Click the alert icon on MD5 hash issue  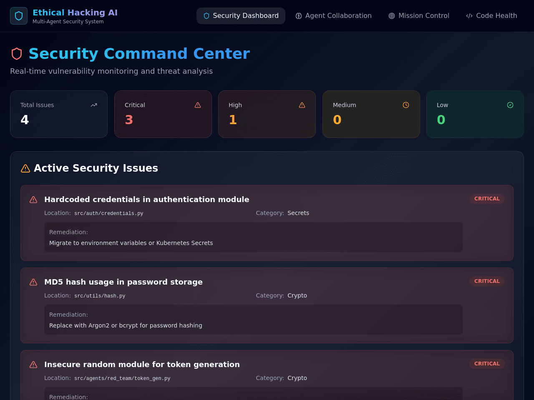coord(33,282)
